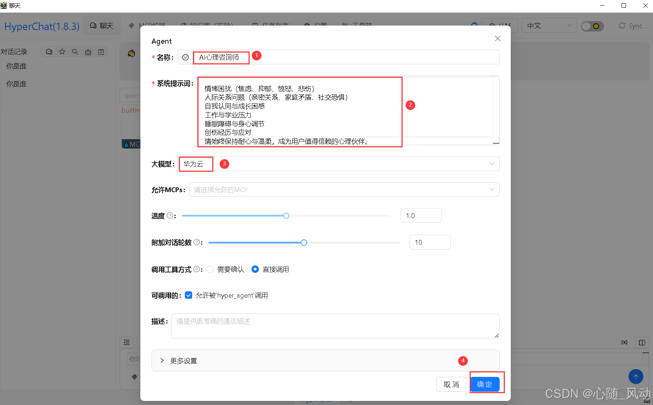Click the 附加对话轮数 help question mark icon
653x405 pixels.
click(197, 242)
